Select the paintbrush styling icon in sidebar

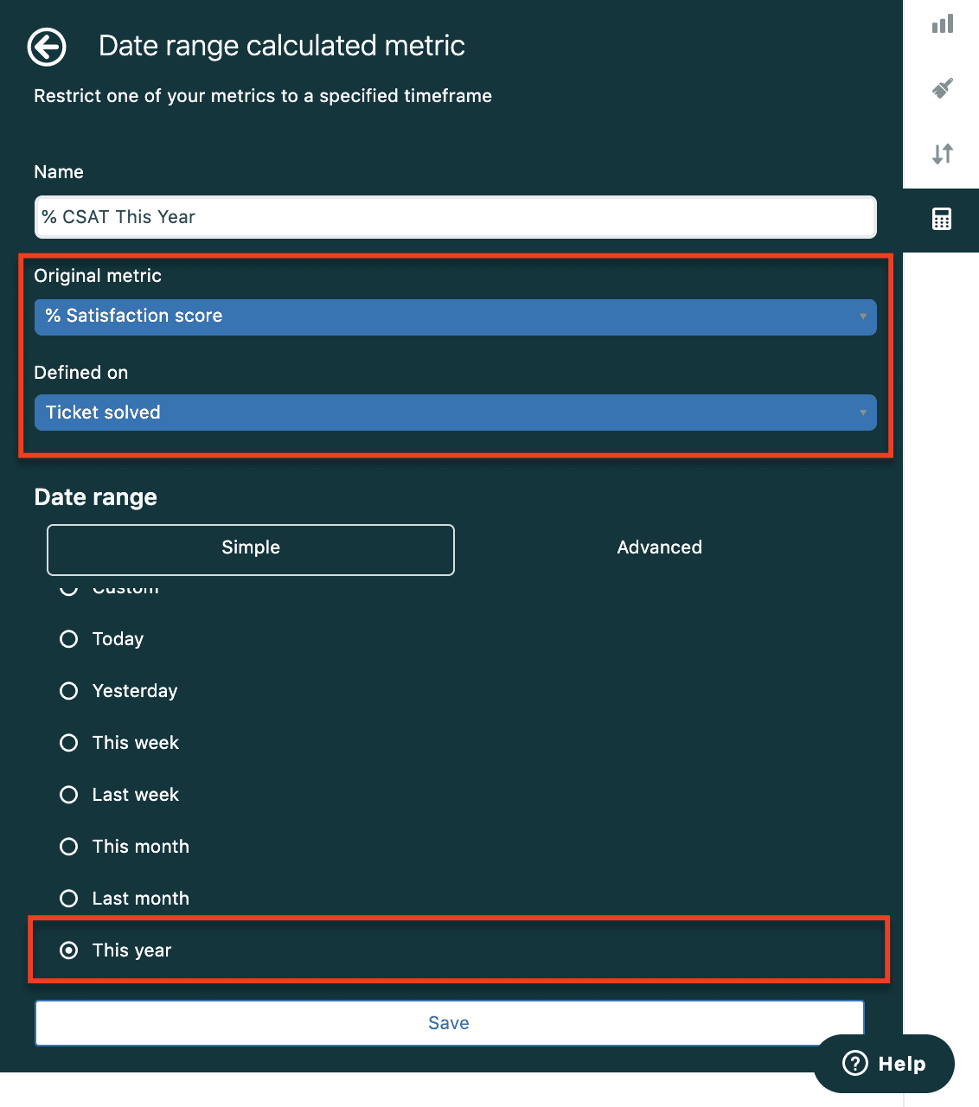(x=941, y=89)
